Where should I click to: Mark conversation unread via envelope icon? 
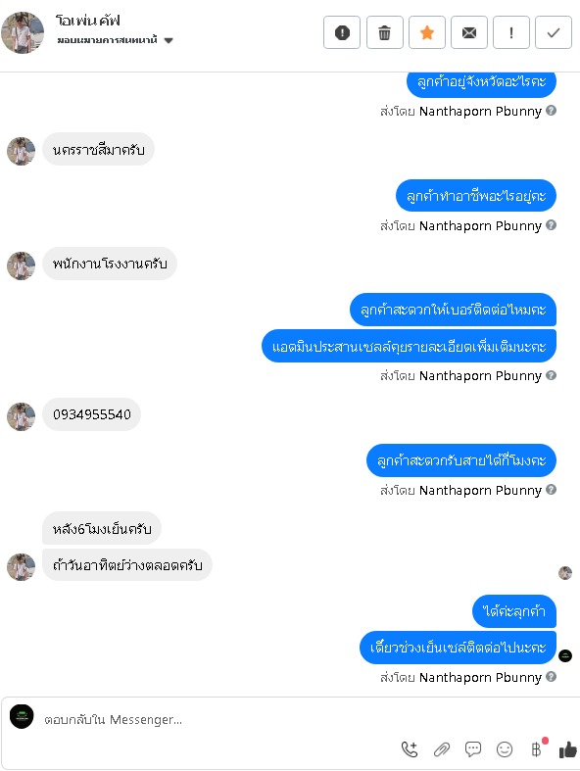coord(469,32)
